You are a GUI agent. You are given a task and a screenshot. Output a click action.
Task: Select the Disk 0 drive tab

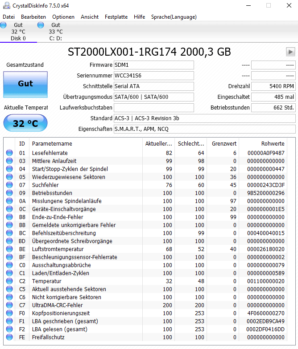[18, 32]
